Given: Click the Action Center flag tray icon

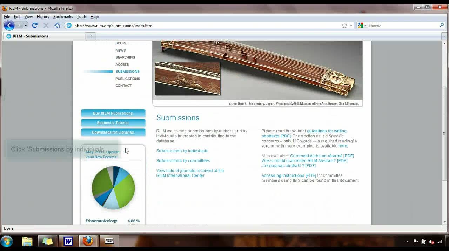Looking at the screenshot, I should pyautogui.click(x=416, y=242).
